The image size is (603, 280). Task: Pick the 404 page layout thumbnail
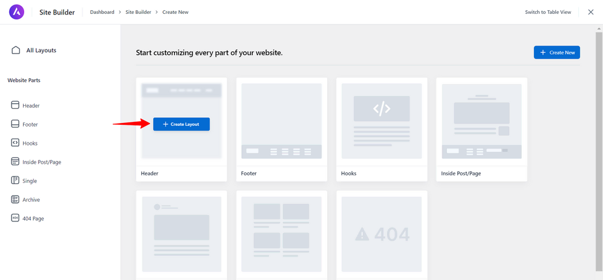tap(381, 233)
